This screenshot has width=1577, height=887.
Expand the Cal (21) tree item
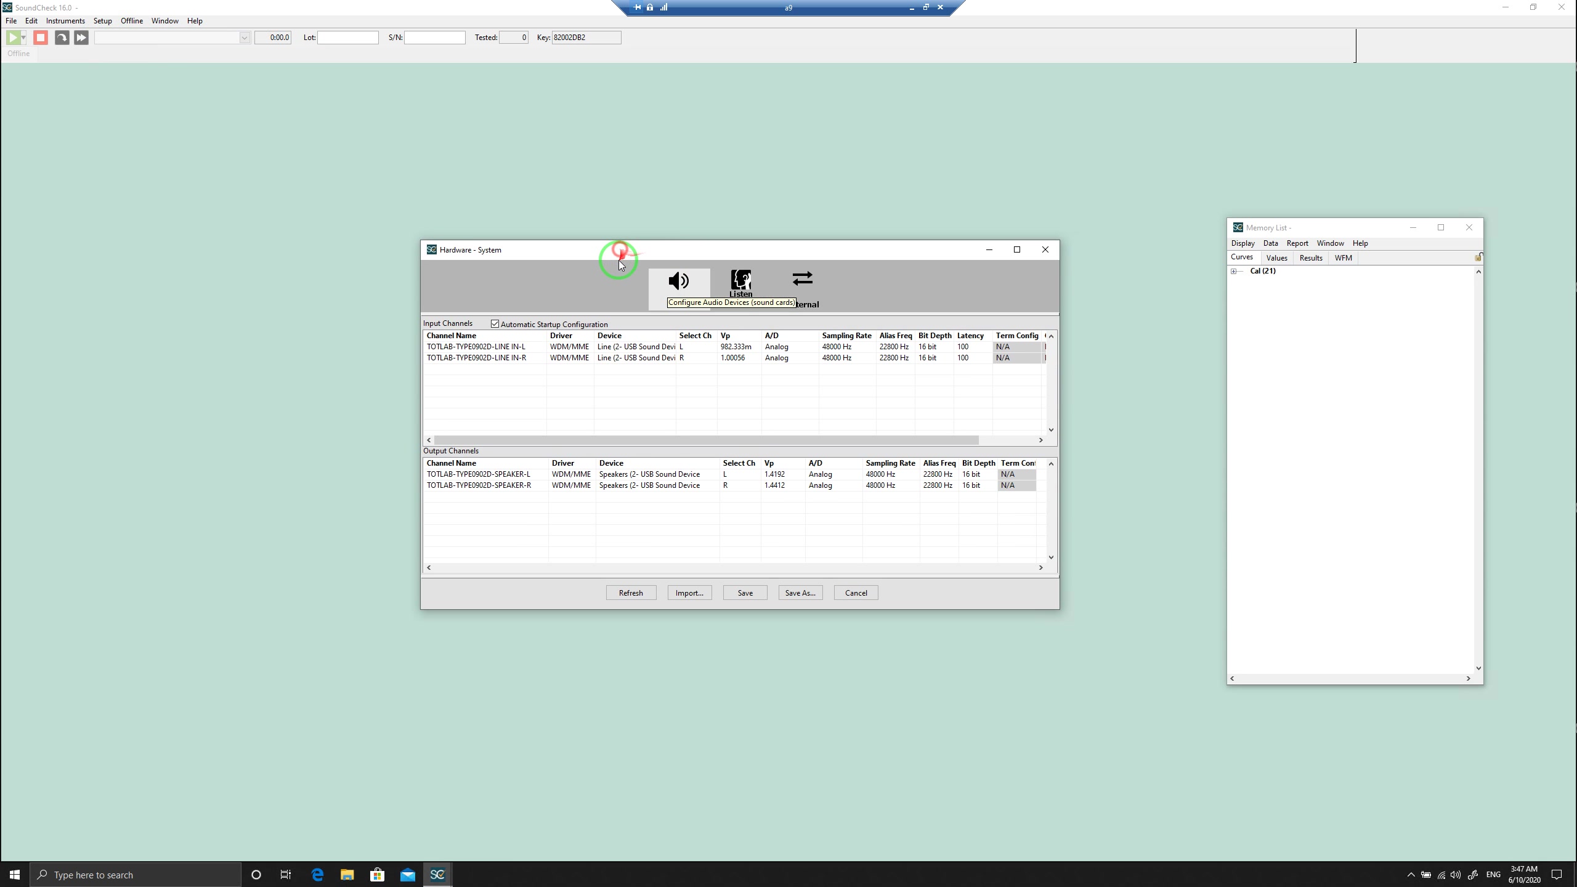[x=1236, y=271]
